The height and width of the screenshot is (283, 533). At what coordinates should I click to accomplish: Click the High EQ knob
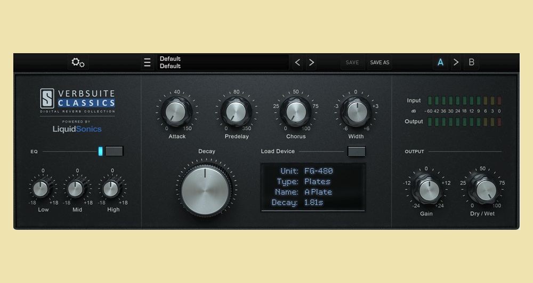point(111,189)
